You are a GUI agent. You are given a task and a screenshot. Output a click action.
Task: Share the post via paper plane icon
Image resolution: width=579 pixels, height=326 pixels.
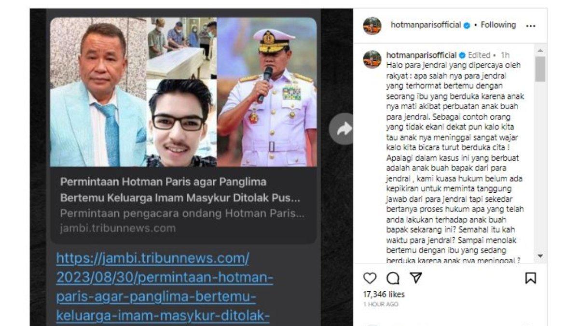[415, 278]
